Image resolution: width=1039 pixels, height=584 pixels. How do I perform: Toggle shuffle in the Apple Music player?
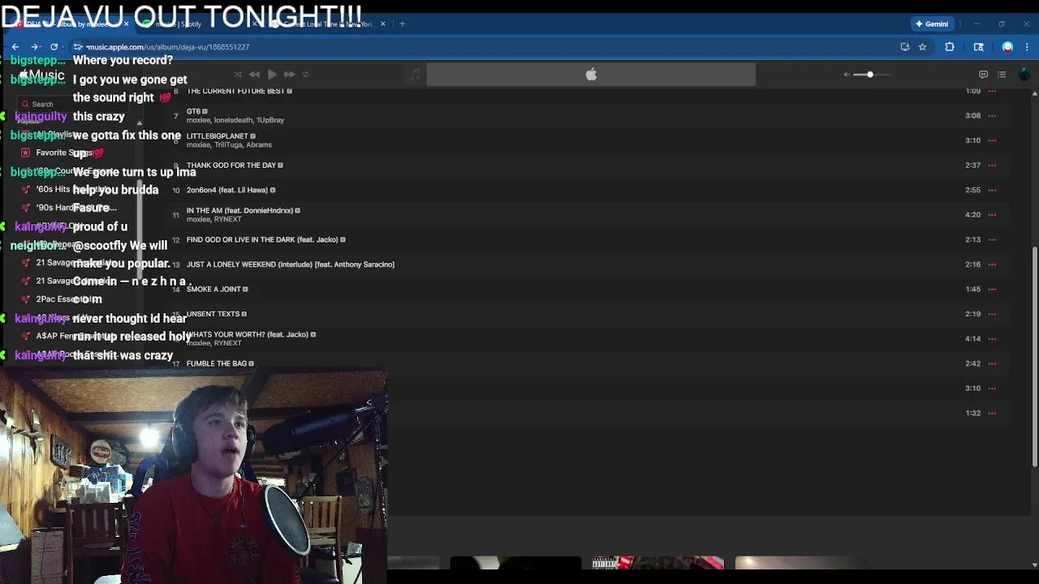pyautogui.click(x=238, y=75)
